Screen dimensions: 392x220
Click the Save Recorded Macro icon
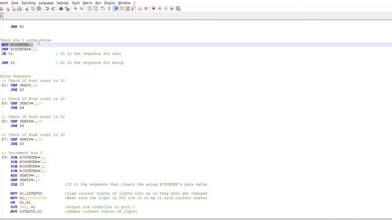tap(178, 9)
